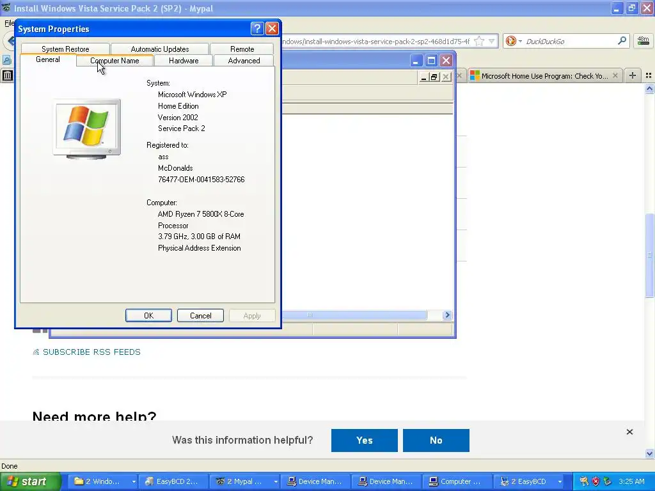Open the 2 EasyBCD taskbar group
The image size is (655, 491).
tap(525, 481)
